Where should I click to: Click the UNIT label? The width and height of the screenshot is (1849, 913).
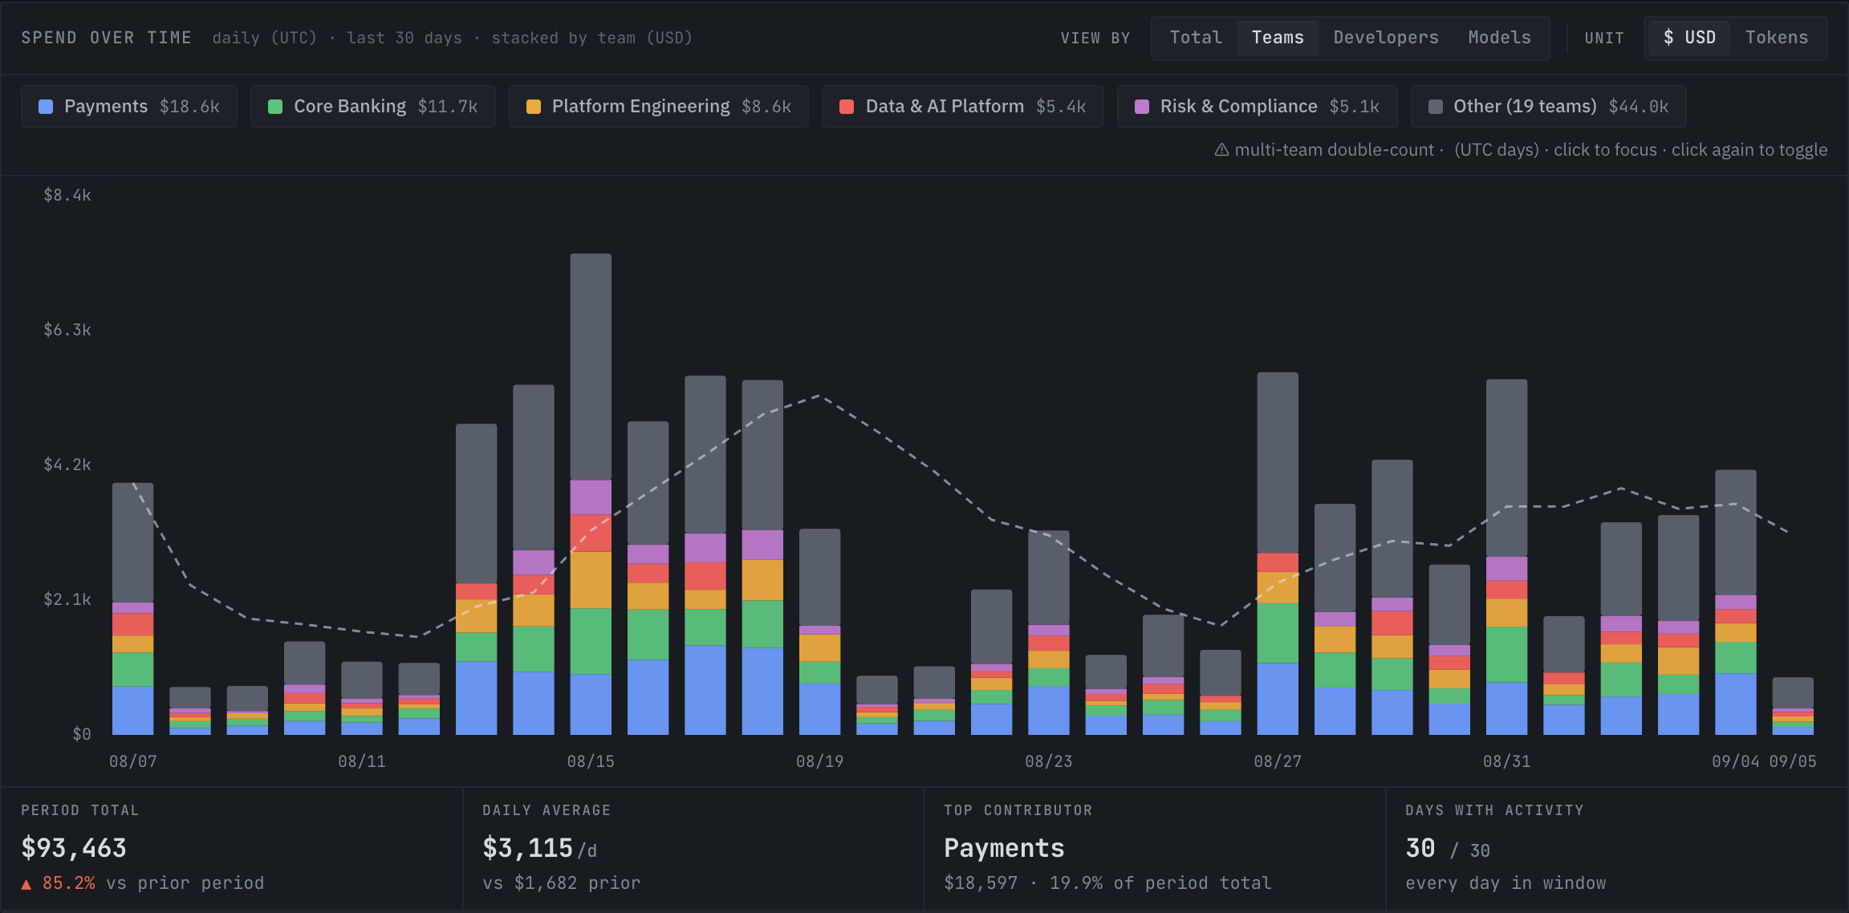point(1604,38)
